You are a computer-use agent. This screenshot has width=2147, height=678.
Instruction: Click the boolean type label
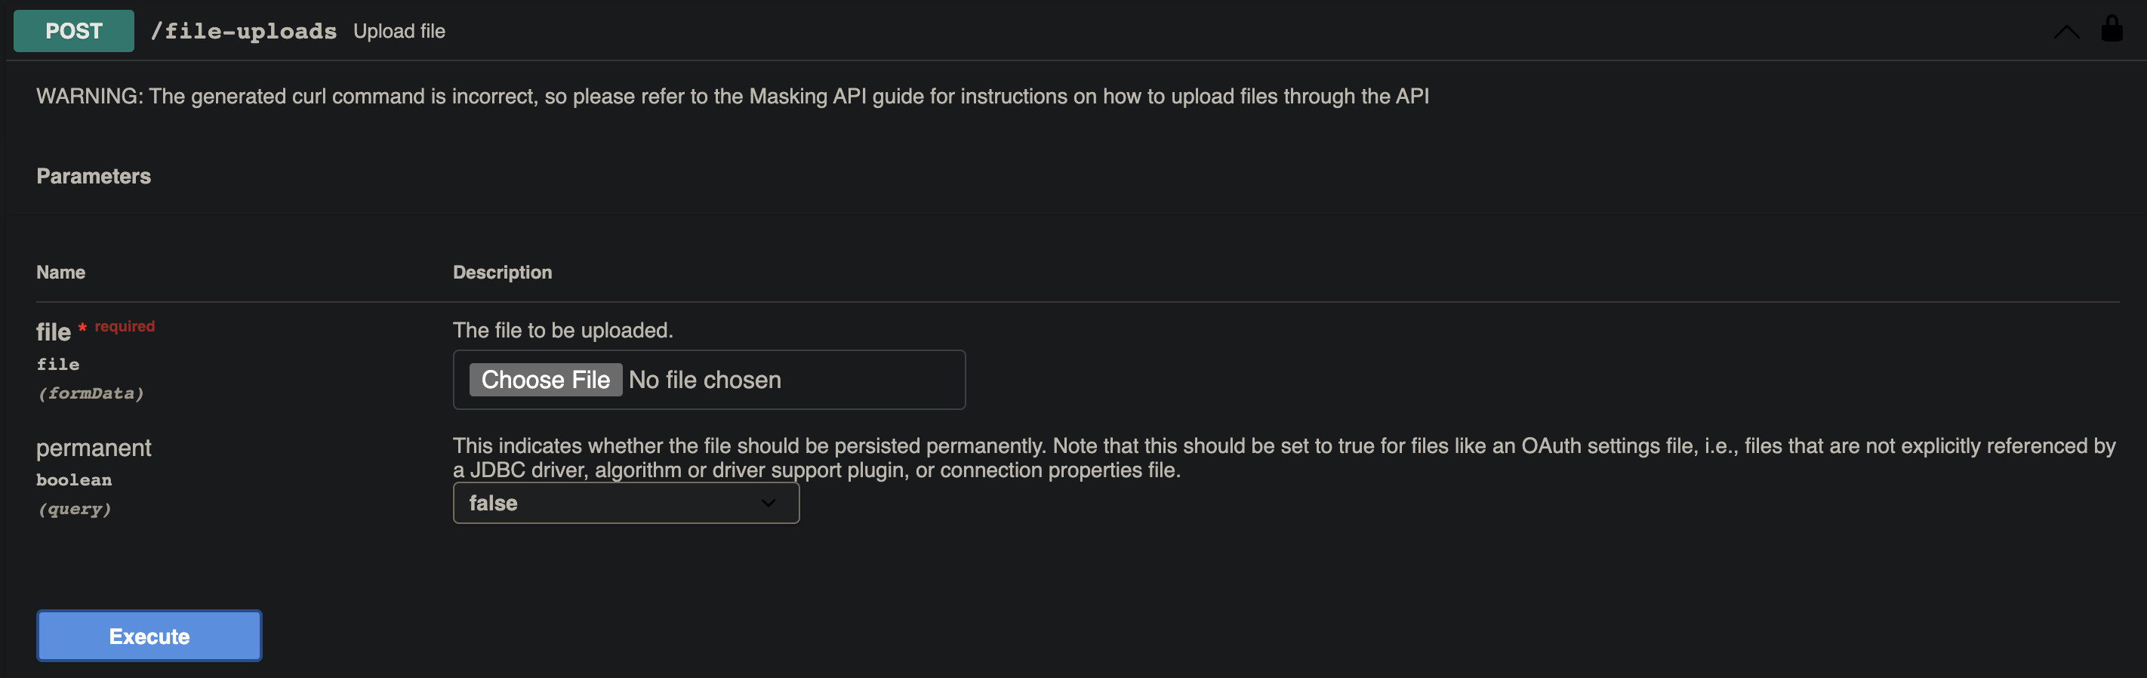click(x=73, y=479)
